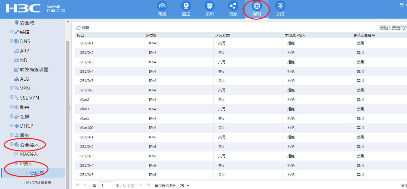Open the IPv4地址白名单 menu item

coord(39,182)
